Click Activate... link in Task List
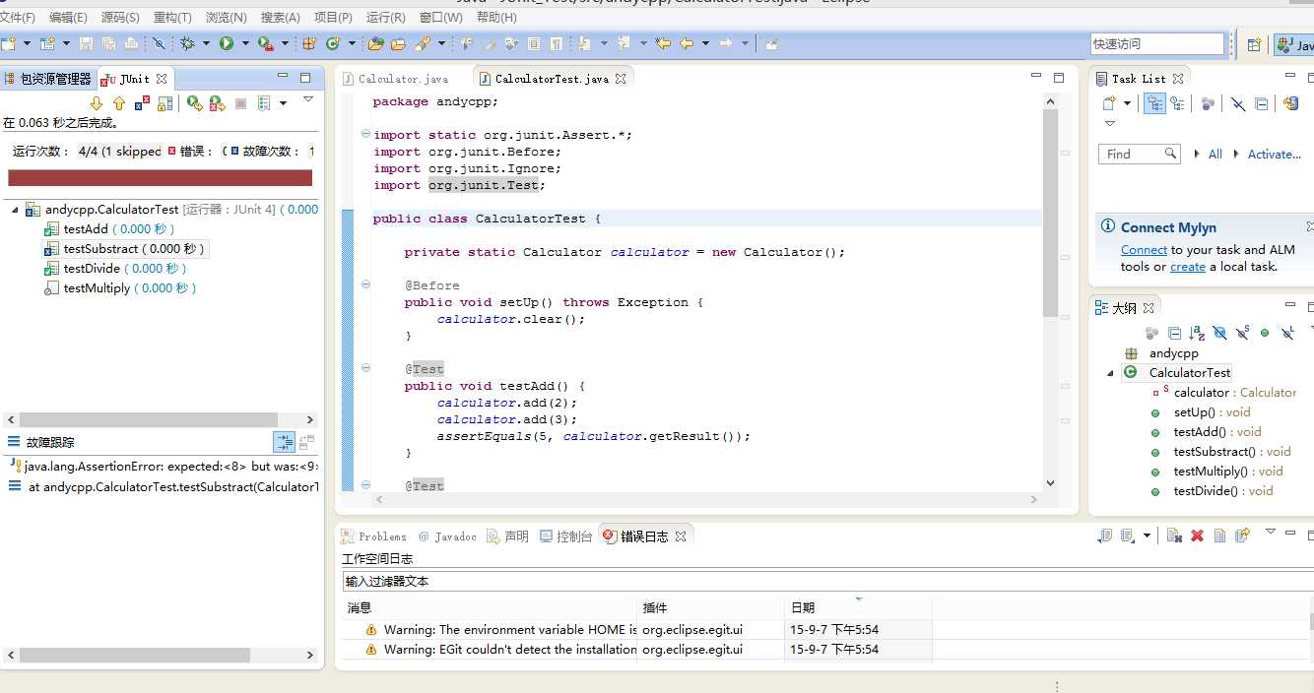The width and height of the screenshot is (1314, 693). tap(1274, 155)
